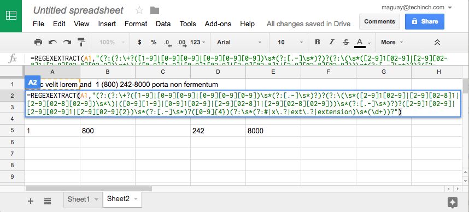The image size is (469, 212).
Task: Open the Edit menu
Action: 59,23
